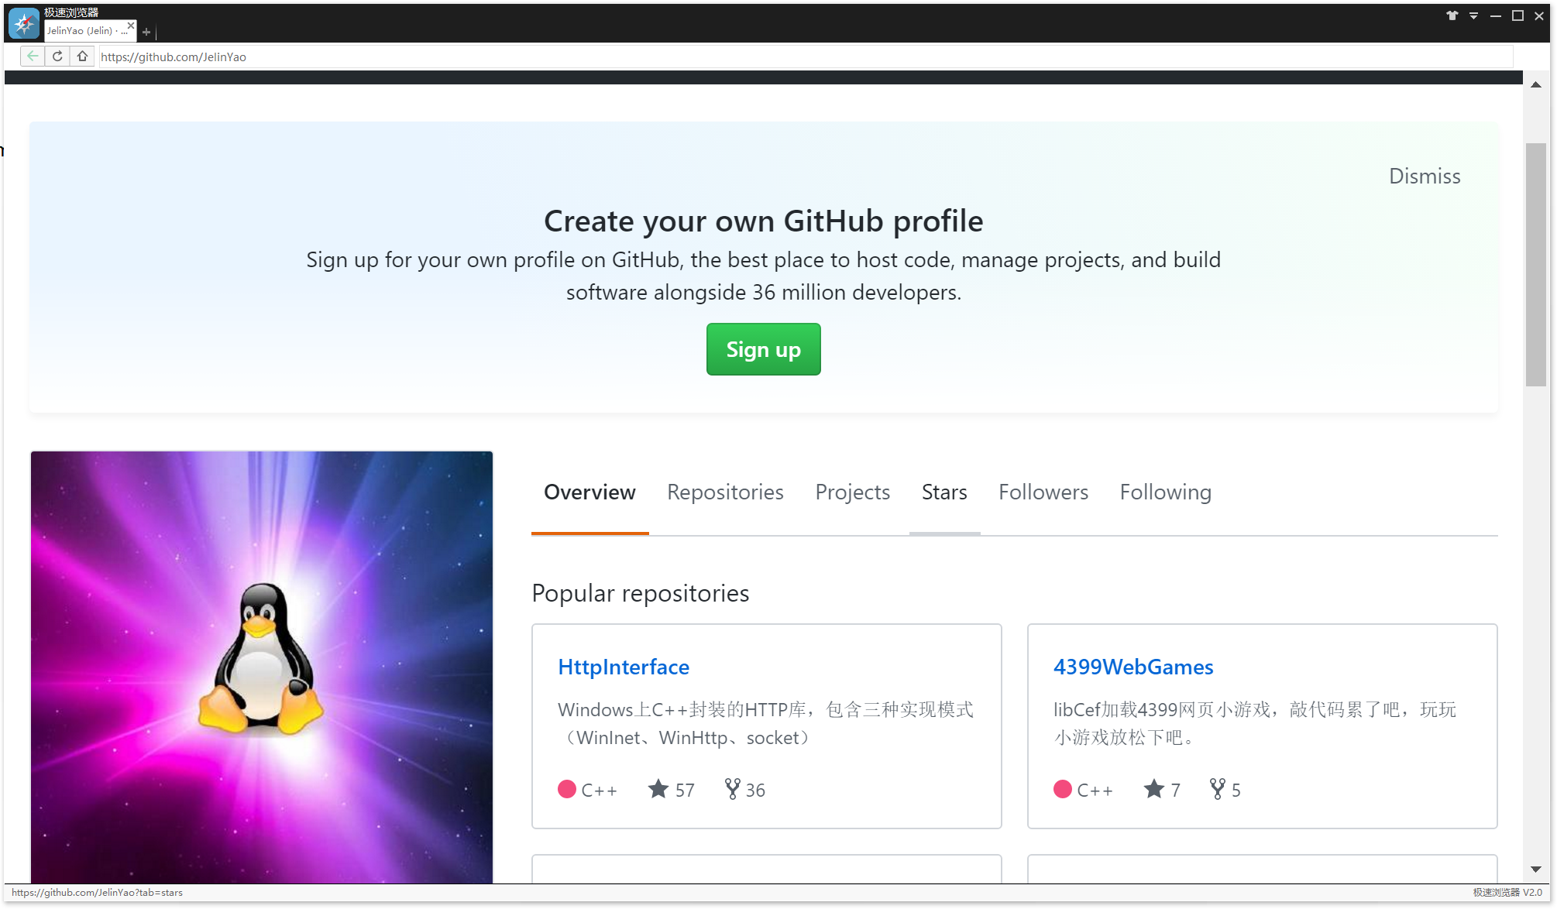
Task: Click the browser compass logo icon
Action: pyautogui.click(x=24, y=23)
